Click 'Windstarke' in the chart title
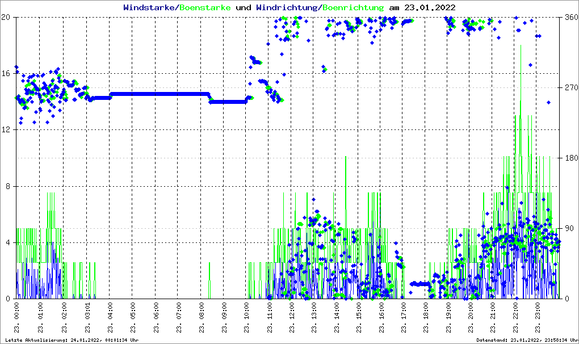The width and height of the screenshot is (579, 344). [149, 7]
